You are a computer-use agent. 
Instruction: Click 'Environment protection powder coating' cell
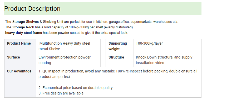pyautogui.click(x=68, y=60)
